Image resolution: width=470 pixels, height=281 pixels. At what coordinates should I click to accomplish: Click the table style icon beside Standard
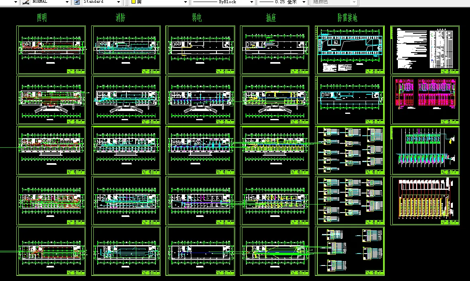click(x=77, y=2)
